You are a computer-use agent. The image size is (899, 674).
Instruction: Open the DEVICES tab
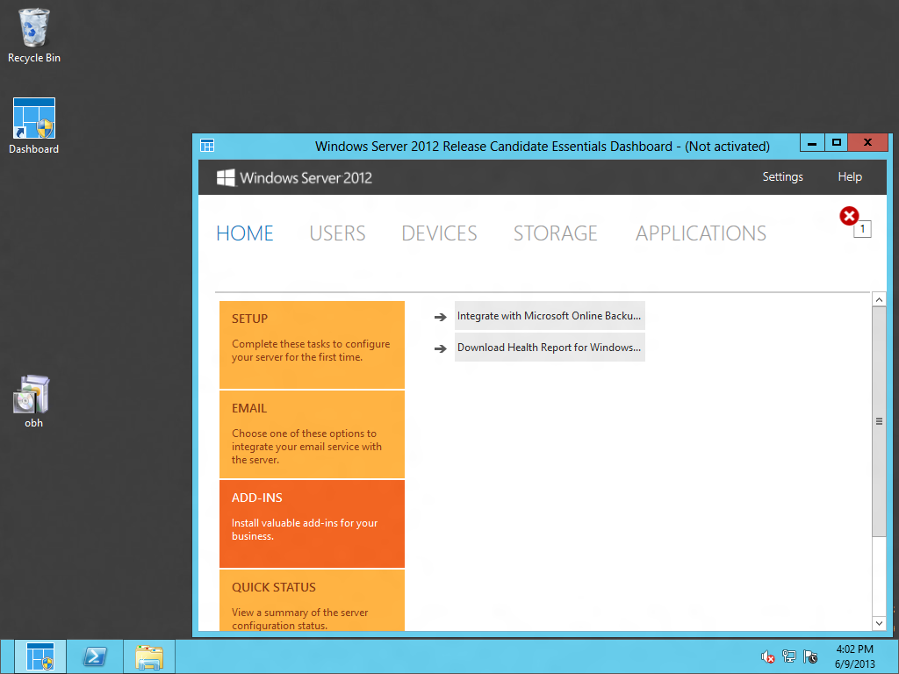pos(439,233)
